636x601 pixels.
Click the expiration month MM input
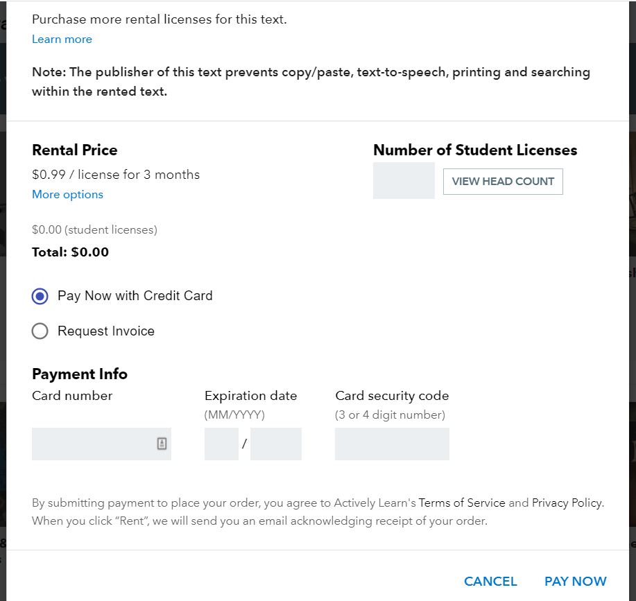click(221, 444)
